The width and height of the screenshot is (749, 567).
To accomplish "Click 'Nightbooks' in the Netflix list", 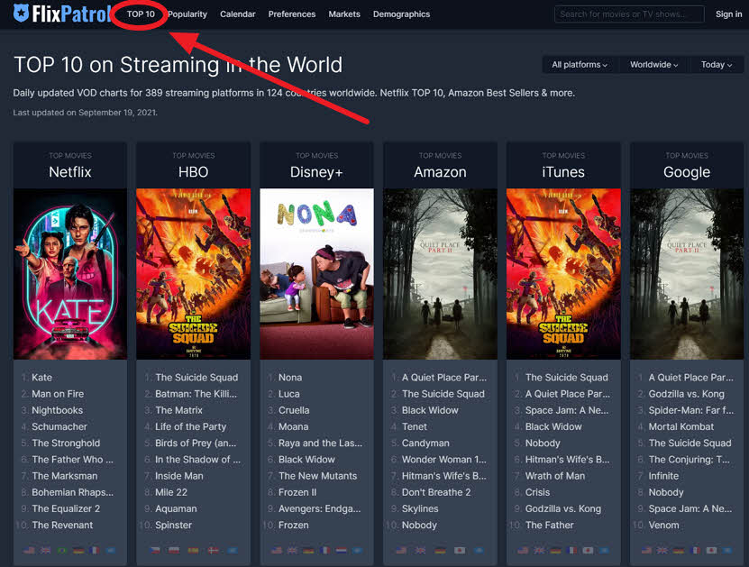I will [x=57, y=410].
